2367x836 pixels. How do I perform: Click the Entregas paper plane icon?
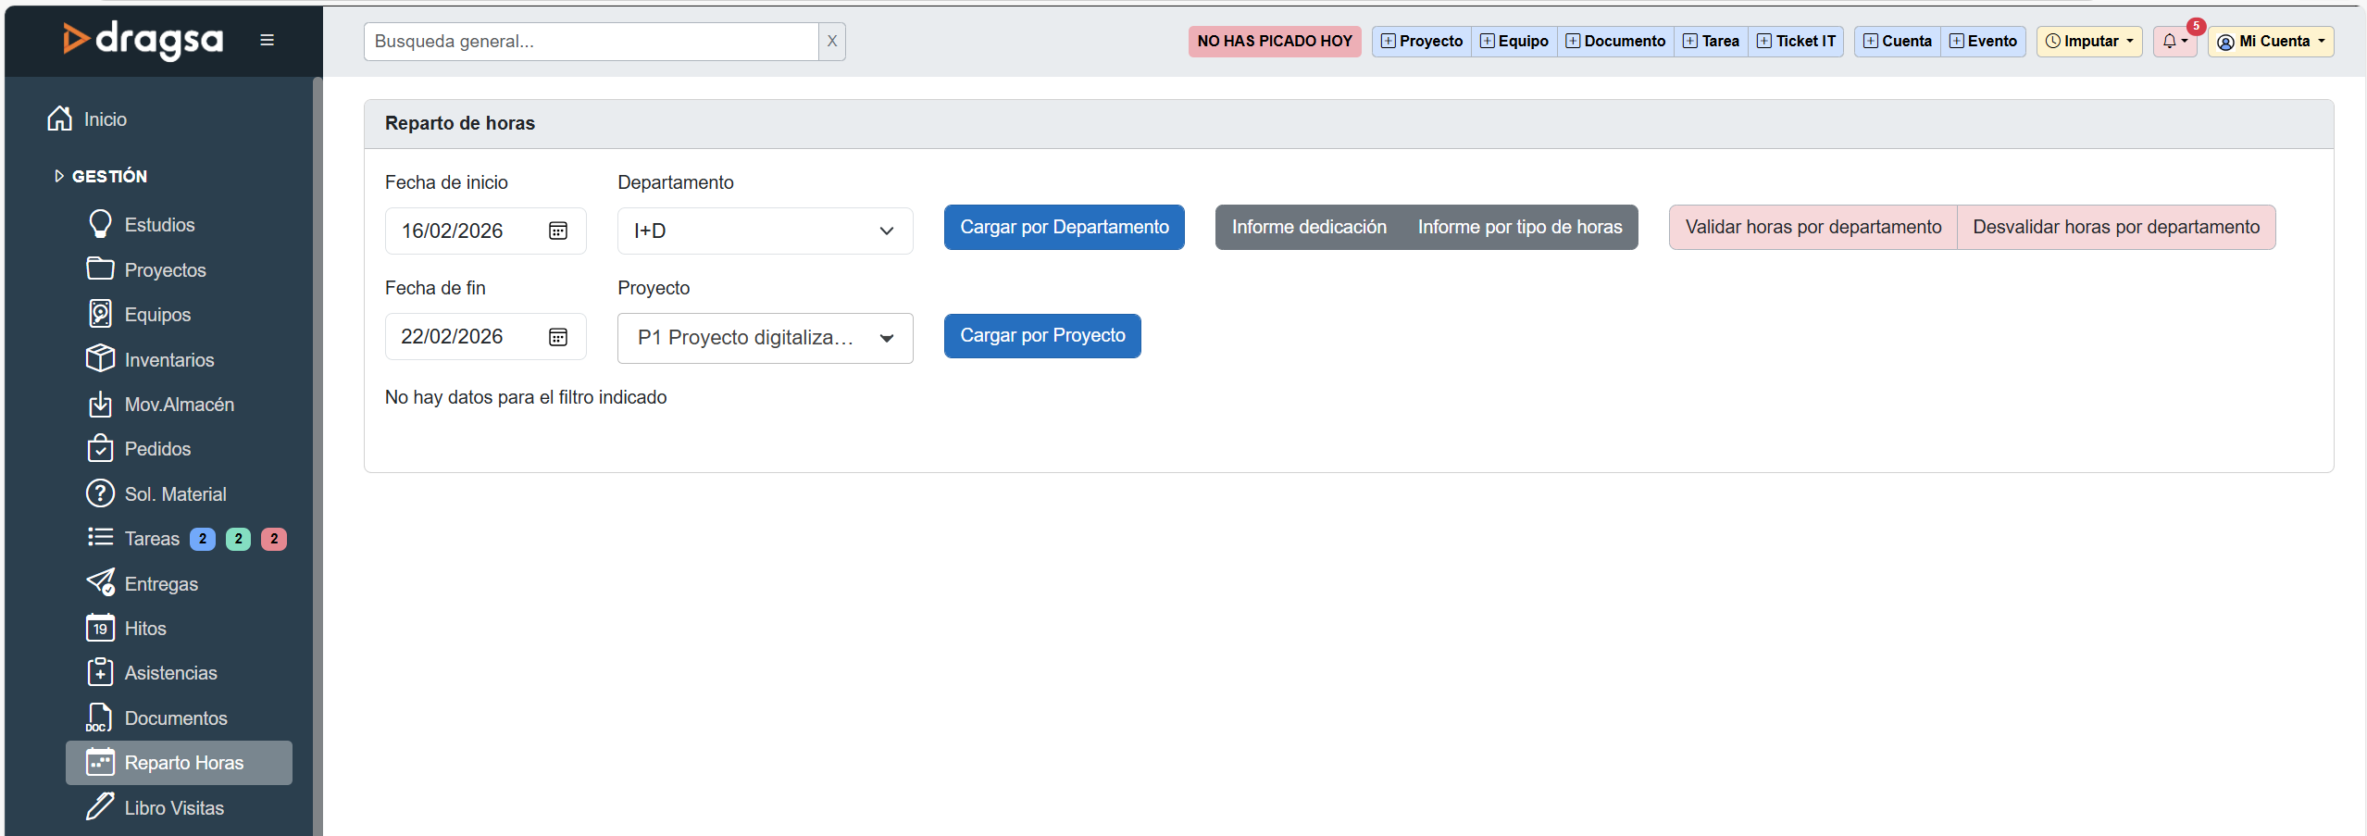point(100,583)
